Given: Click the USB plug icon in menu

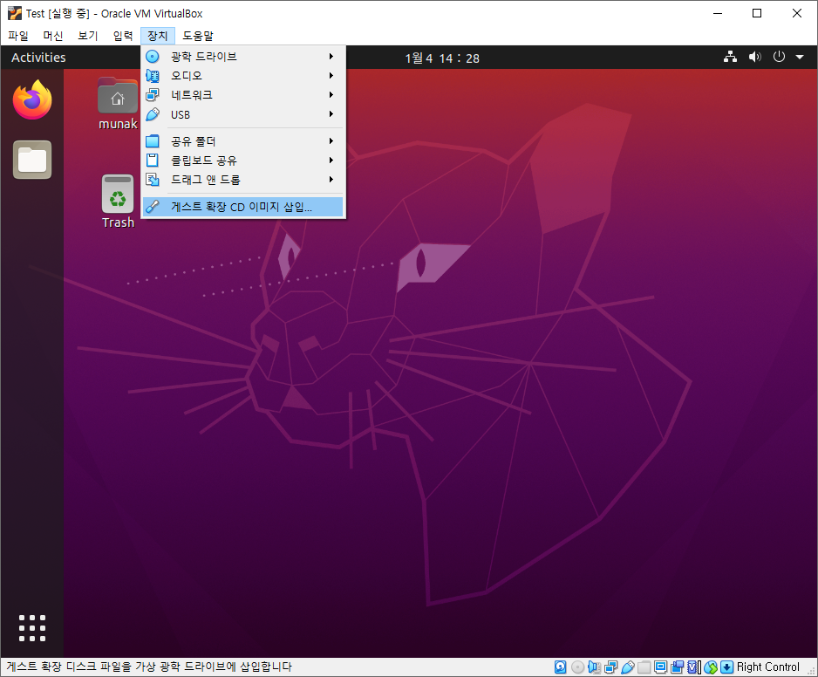Looking at the screenshot, I should click(153, 114).
